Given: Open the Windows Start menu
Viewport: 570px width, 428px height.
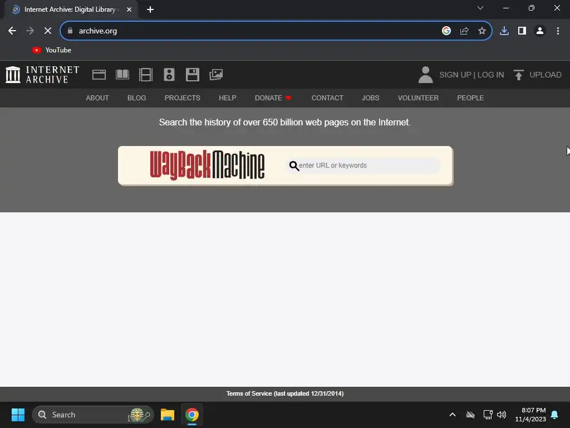Looking at the screenshot, I should pyautogui.click(x=18, y=415).
